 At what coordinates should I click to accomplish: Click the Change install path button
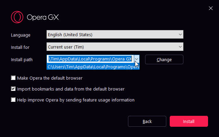(x=164, y=59)
